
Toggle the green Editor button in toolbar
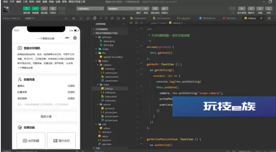pyautogui.click(x=35, y=8)
